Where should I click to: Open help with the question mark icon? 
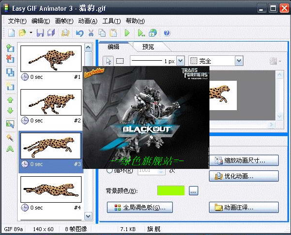click(x=166, y=33)
